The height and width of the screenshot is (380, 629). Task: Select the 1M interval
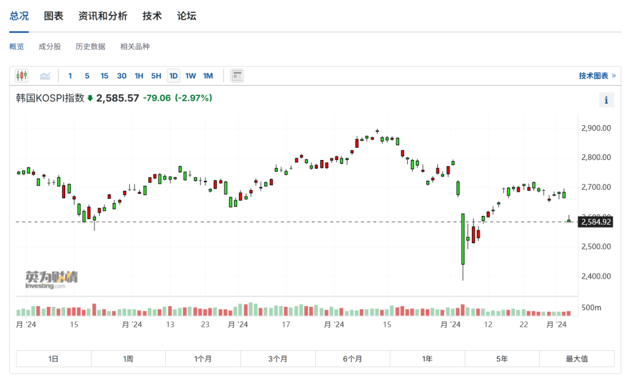208,76
